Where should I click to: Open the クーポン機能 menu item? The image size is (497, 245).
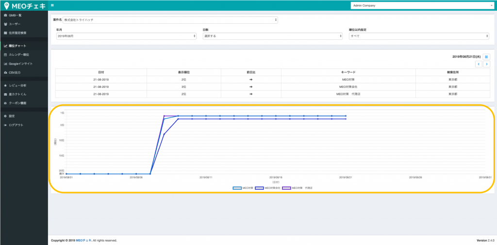point(24,103)
